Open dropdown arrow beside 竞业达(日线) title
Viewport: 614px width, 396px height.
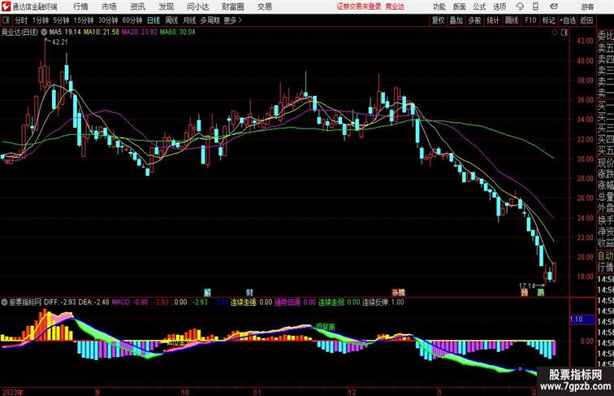44,33
